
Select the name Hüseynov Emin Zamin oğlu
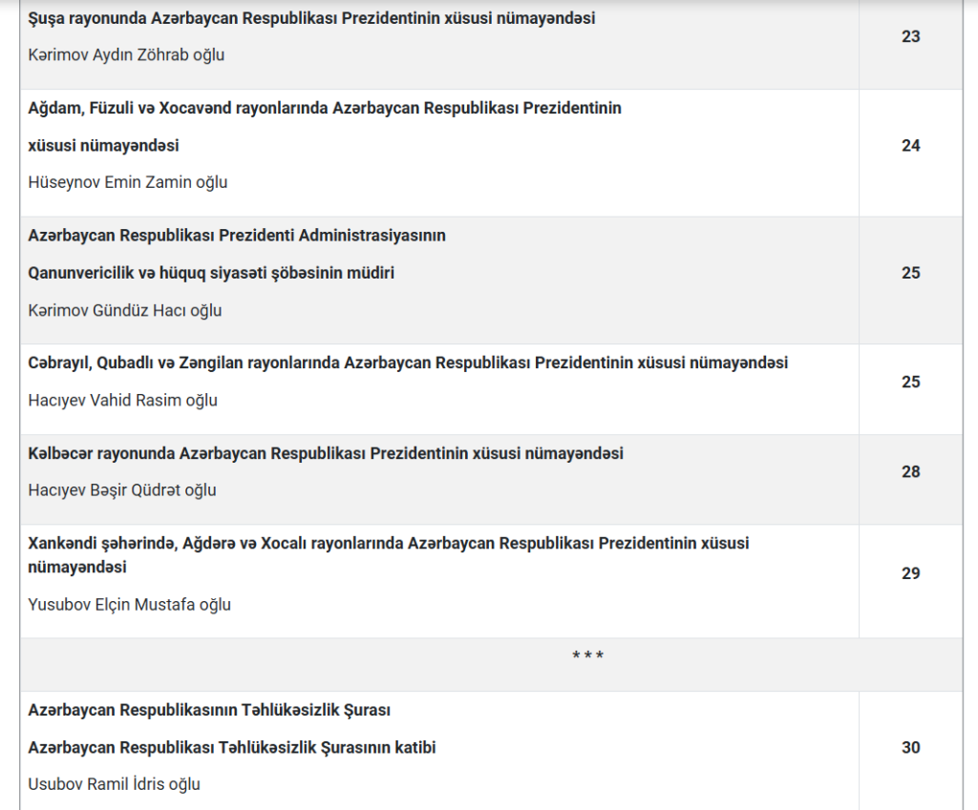pyautogui.click(x=128, y=182)
